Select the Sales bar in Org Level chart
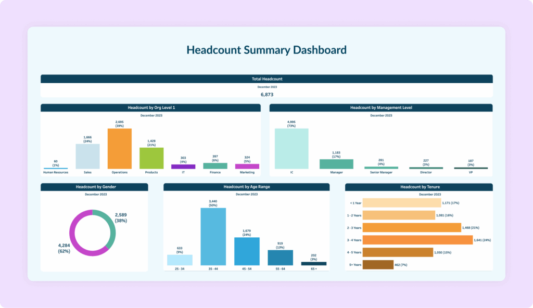This screenshot has height=308, width=533. [x=87, y=156]
